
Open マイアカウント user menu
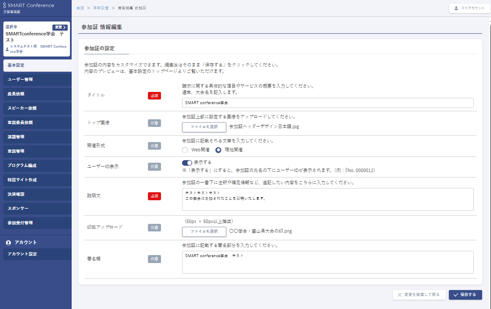pyautogui.click(x=470, y=8)
